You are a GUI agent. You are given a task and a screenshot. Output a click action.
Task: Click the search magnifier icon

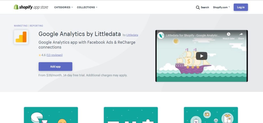[198, 7]
